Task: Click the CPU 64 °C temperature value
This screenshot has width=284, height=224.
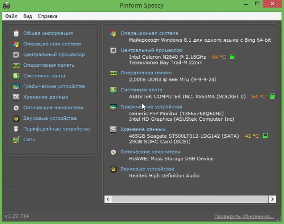Action: [219, 57]
